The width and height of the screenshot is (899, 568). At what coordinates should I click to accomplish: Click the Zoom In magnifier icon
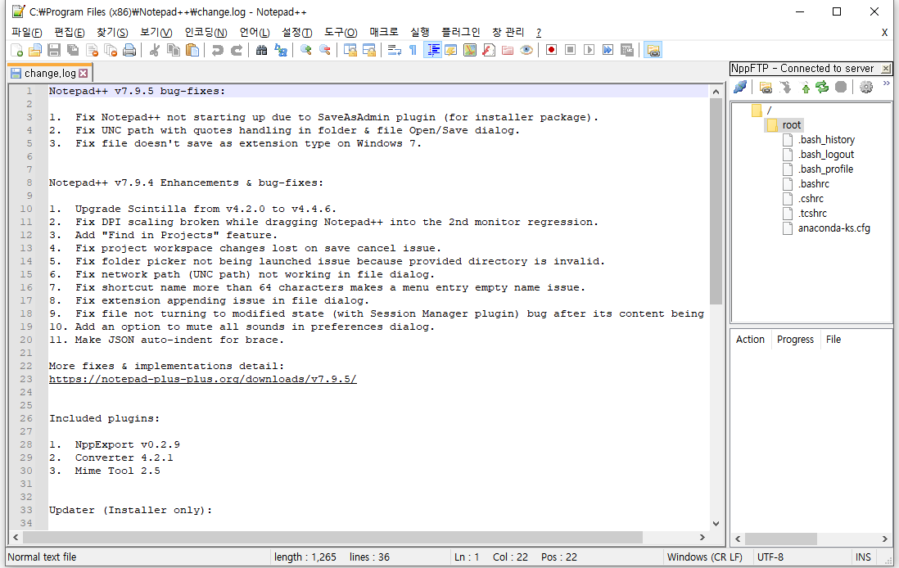click(305, 51)
